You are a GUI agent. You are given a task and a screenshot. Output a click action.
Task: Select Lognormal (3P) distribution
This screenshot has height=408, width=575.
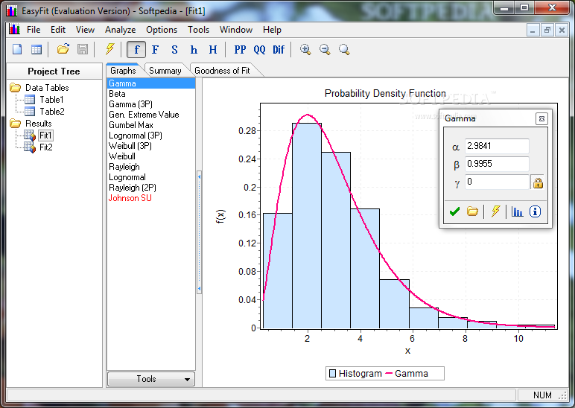pyautogui.click(x=151, y=136)
